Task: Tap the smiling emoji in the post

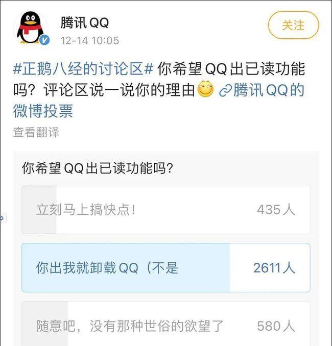Action: [x=205, y=90]
